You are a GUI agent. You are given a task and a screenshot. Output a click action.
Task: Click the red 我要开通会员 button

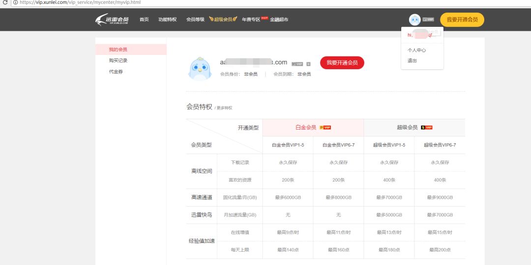[x=342, y=63]
